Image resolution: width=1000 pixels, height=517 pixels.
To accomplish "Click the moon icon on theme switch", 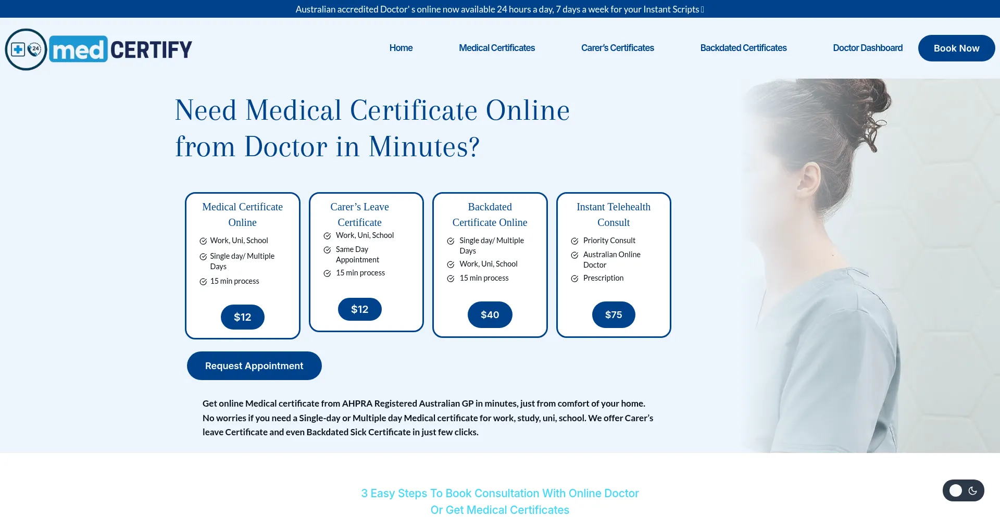I will (973, 490).
